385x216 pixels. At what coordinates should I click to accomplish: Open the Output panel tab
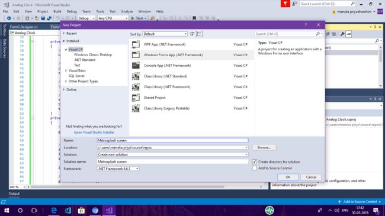click(14, 194)
